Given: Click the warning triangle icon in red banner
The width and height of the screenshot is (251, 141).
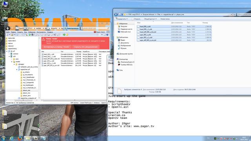Looking at the screenshot, I should pyautogui.click(x=43, y=39).
